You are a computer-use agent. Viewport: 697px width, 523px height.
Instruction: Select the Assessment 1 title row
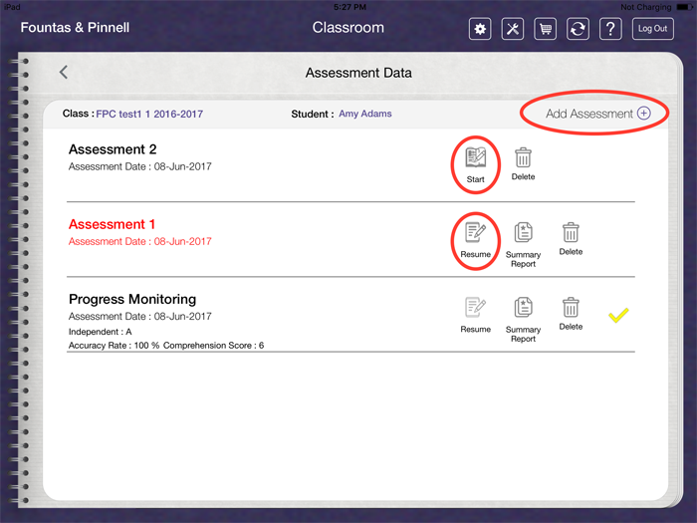click(113, 224)
